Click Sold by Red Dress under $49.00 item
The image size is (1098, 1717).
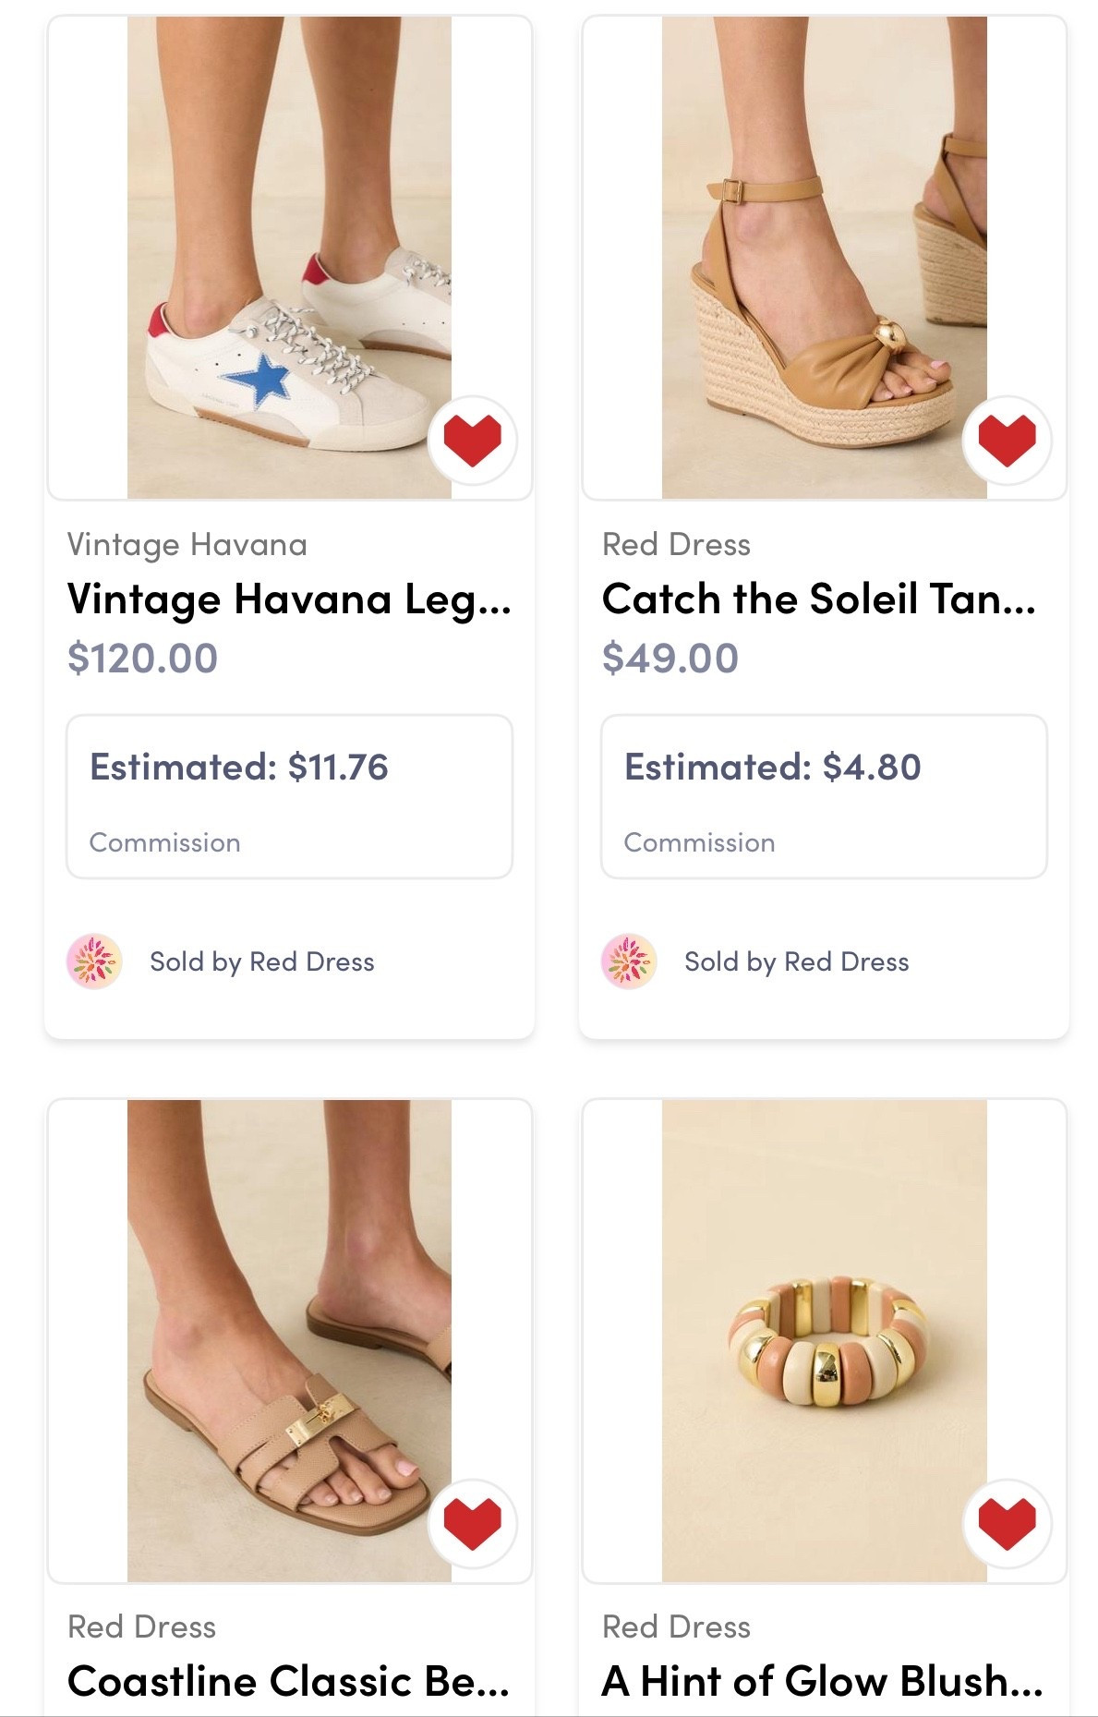[x=797, y=962]
